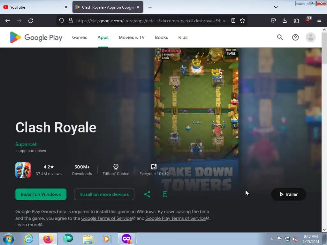327x245 pixels.
Task: Click the scrollbar down arrow
Action: 324,230
